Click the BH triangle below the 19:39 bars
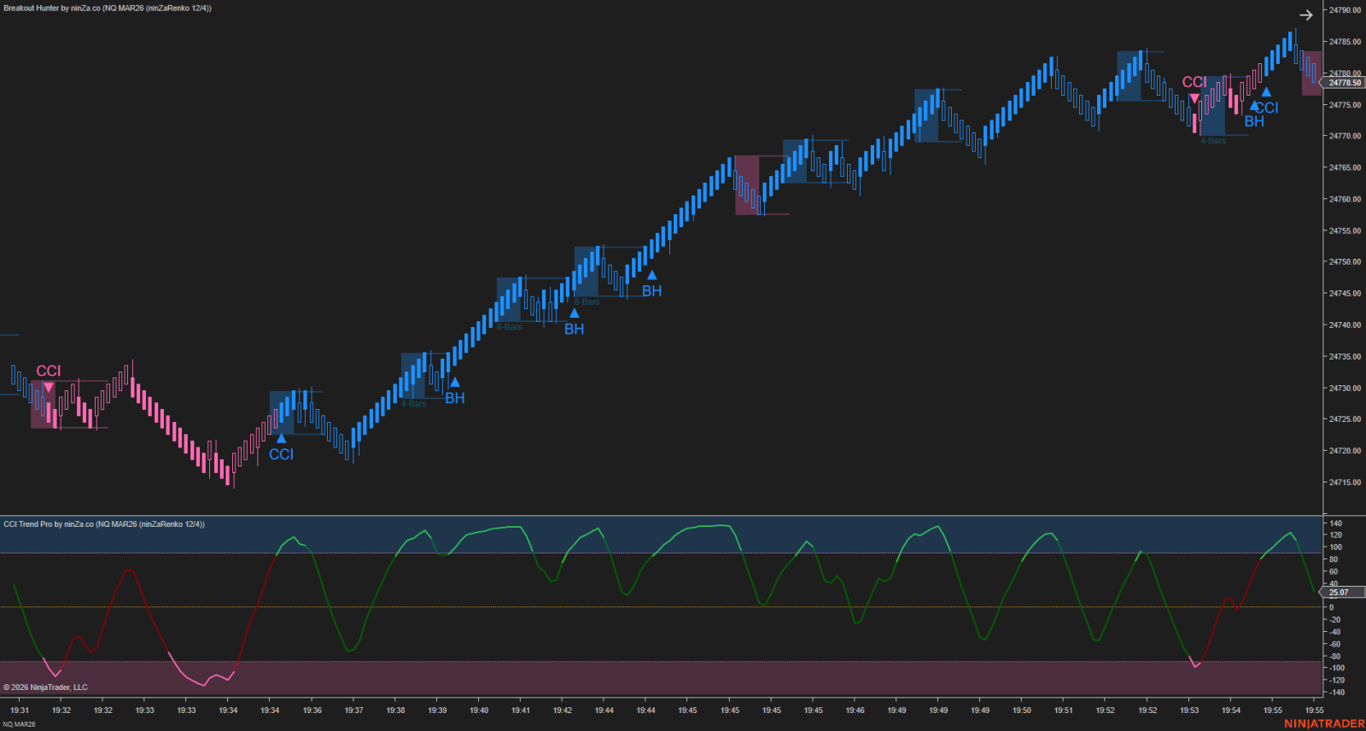Image resolution: width=1366 pixels, height=731 pixels. (455, 383)
